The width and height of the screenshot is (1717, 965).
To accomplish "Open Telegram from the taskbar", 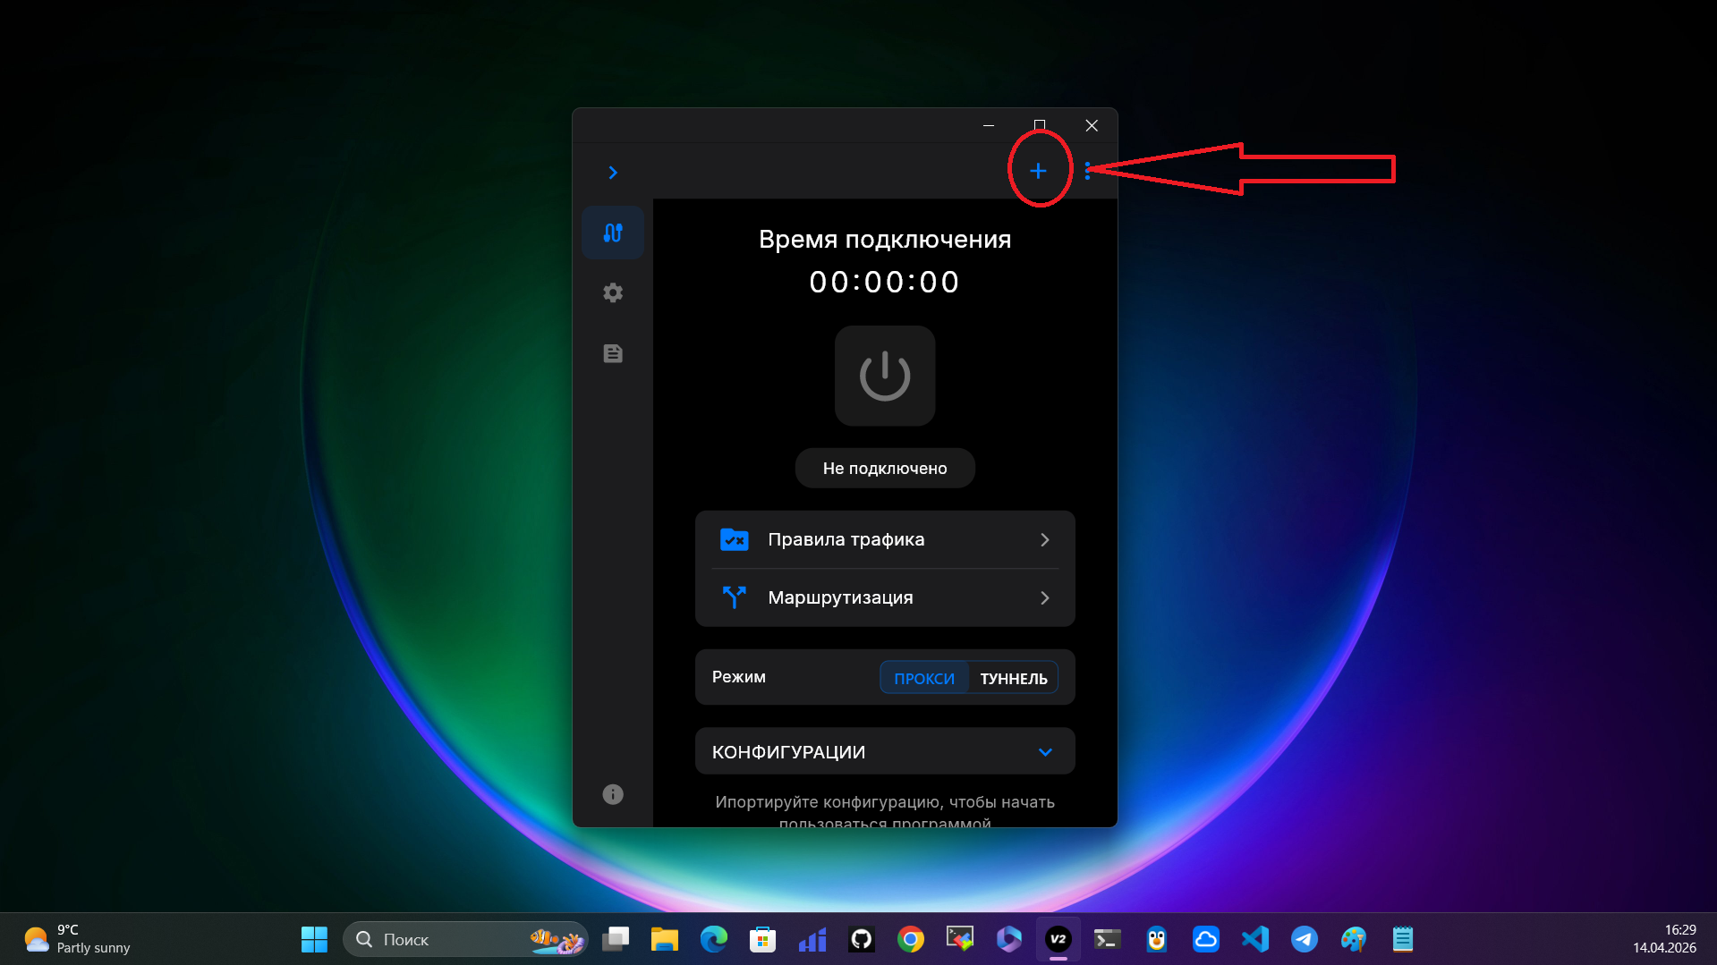I will point(1304,939).
